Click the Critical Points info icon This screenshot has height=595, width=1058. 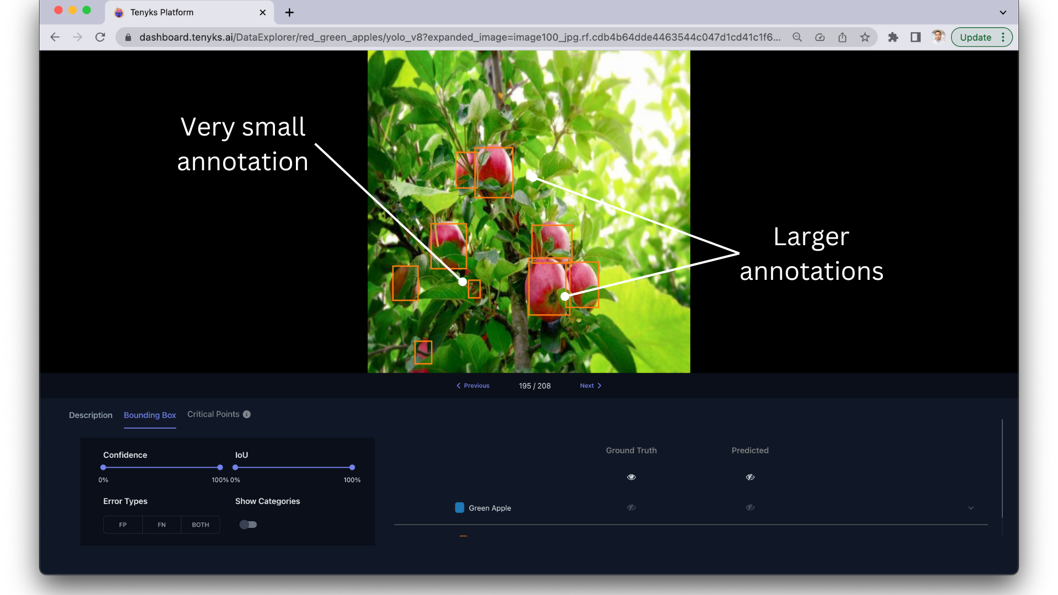click(x=247, y=414)
